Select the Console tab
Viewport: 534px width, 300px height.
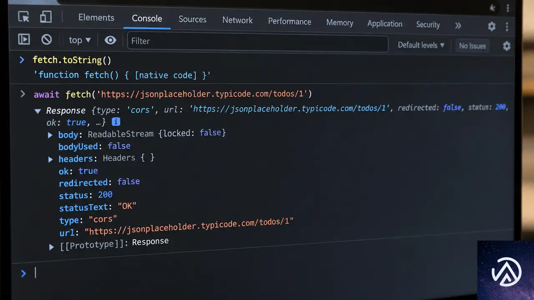tap(147, 18)
